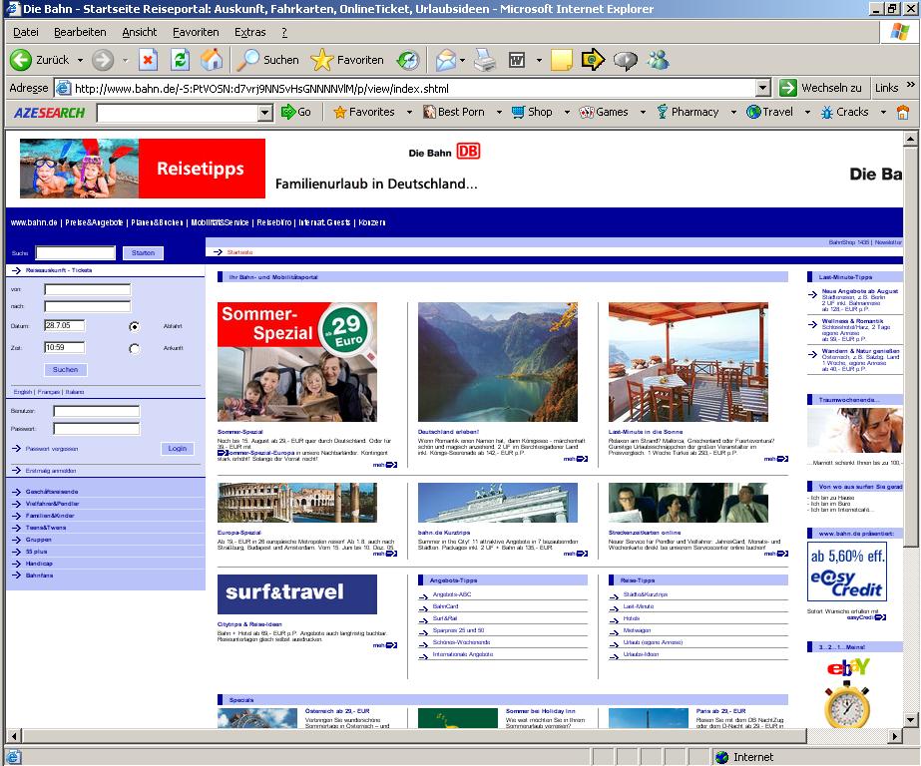The width and height of the screenshot is (921, 766).
Task: Click the Cracks toolbar item
Action: [844, 112]
